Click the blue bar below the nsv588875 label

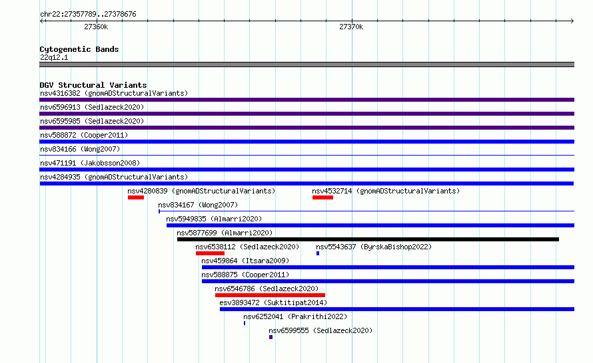pos(388,281)
